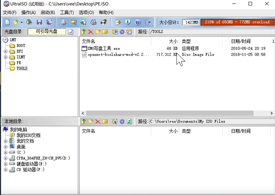This screenshot has width=275, height=195.
Task: Click the Mount to virtual drive icon
Action: click(94, 22)
